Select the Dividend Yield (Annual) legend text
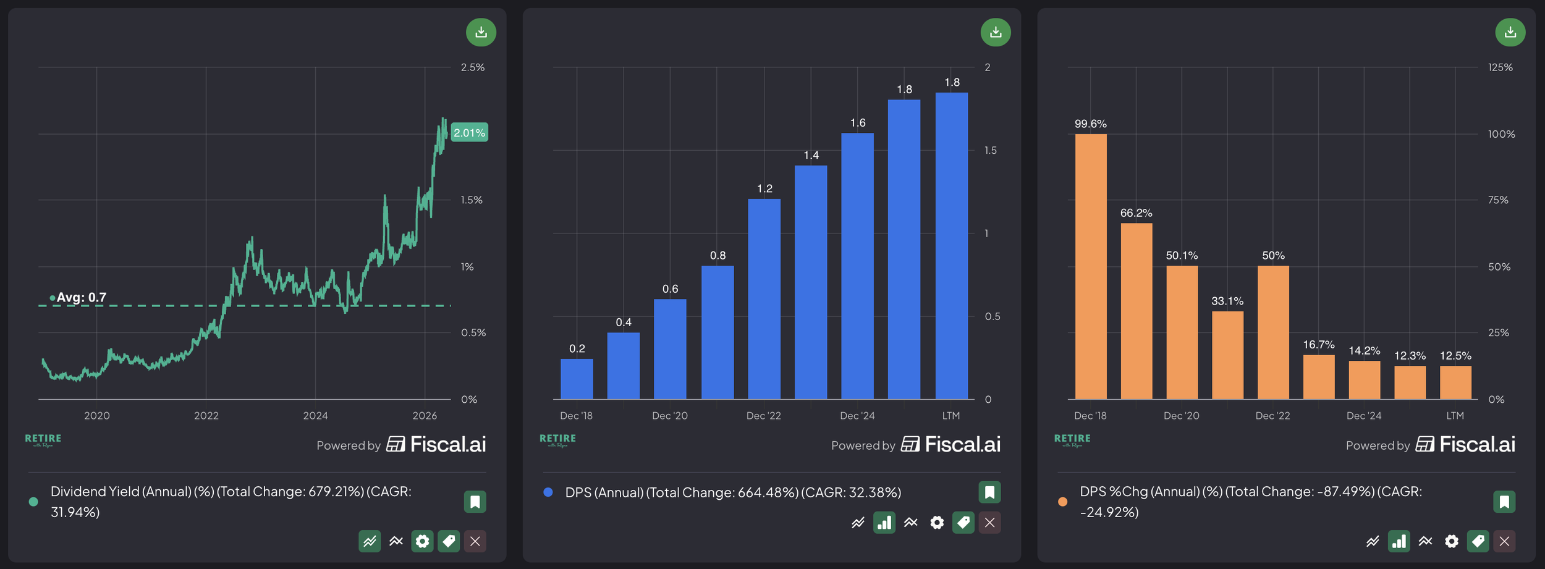 (231, 502)
